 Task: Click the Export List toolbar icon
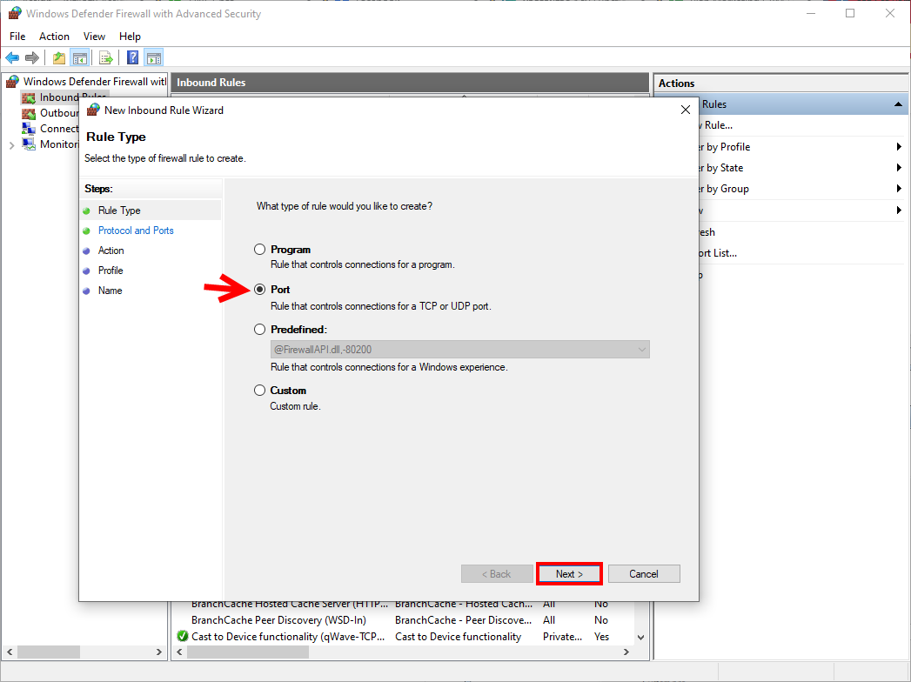(x=106, y=57)
